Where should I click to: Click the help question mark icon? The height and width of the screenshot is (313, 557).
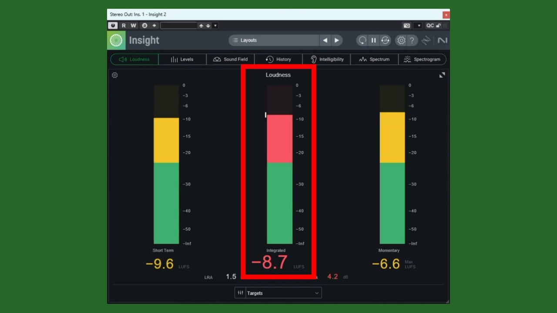click(412, 40)
